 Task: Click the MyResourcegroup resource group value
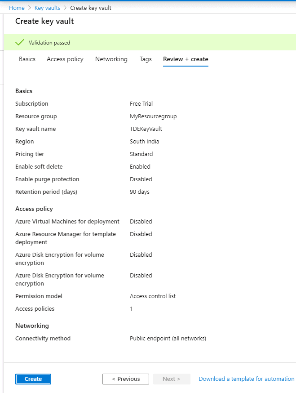coord(153,116)
